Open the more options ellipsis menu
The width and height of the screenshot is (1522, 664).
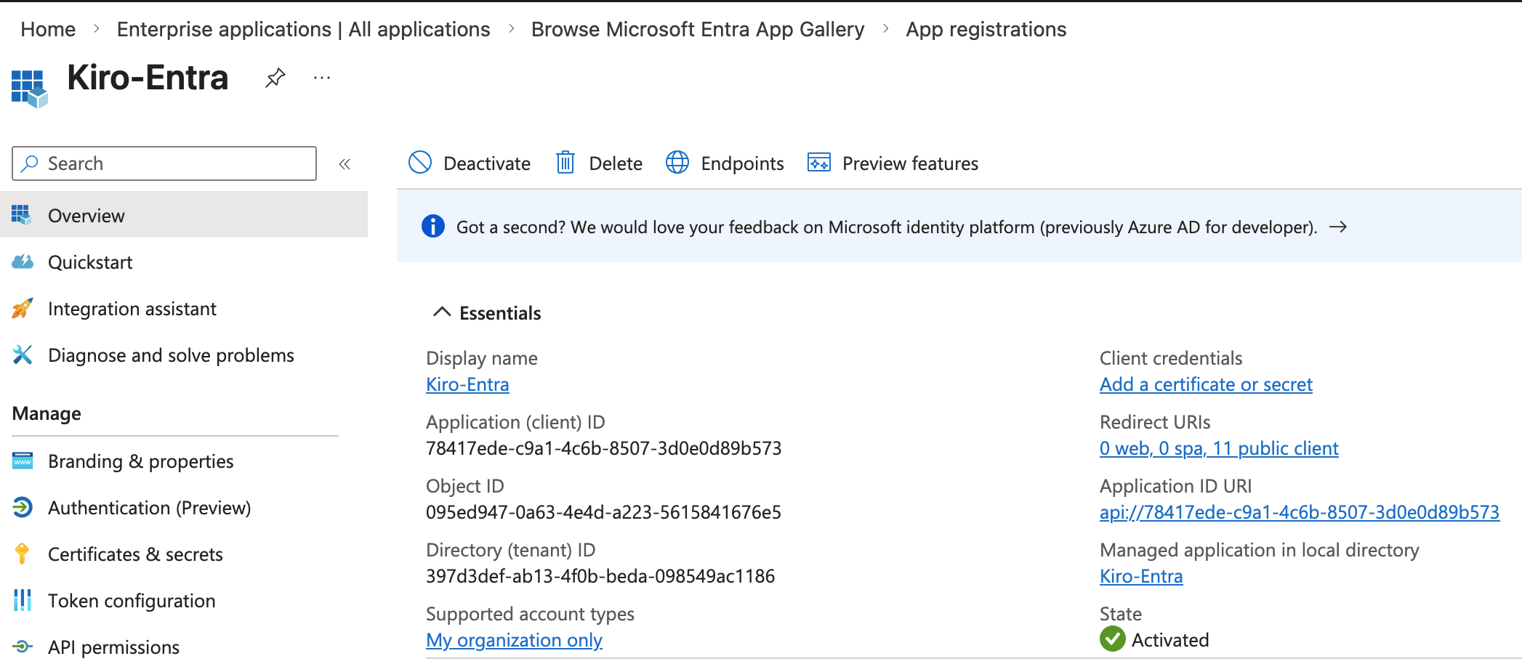click(x=322, y=78)
